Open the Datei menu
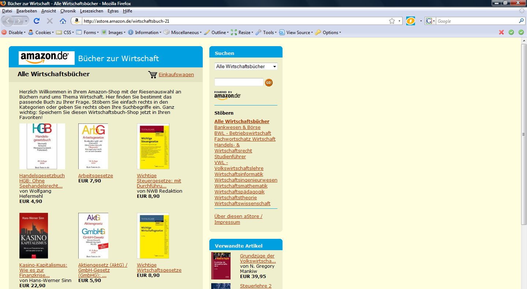 point(7,11)
